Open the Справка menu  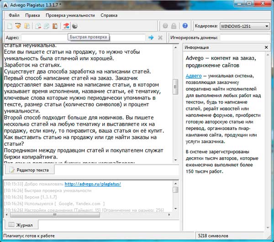point(109,15)
